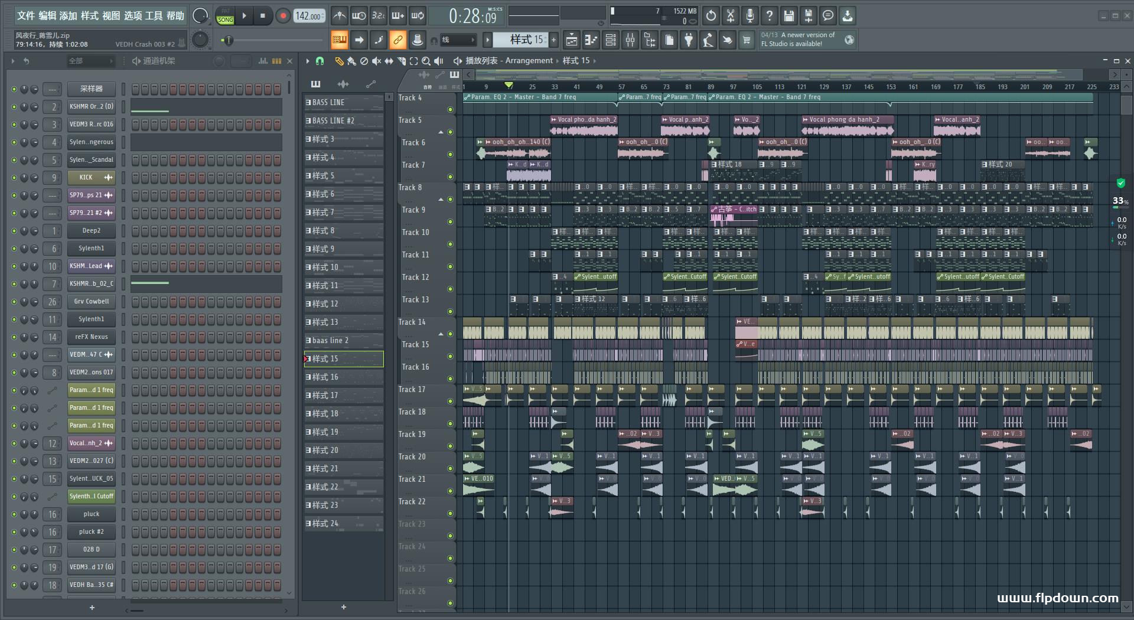Select the playlist slip tool

389,61
